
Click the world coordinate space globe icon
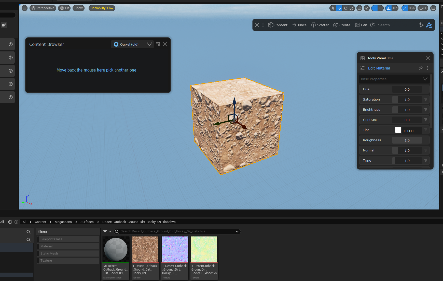pos(359,8)
